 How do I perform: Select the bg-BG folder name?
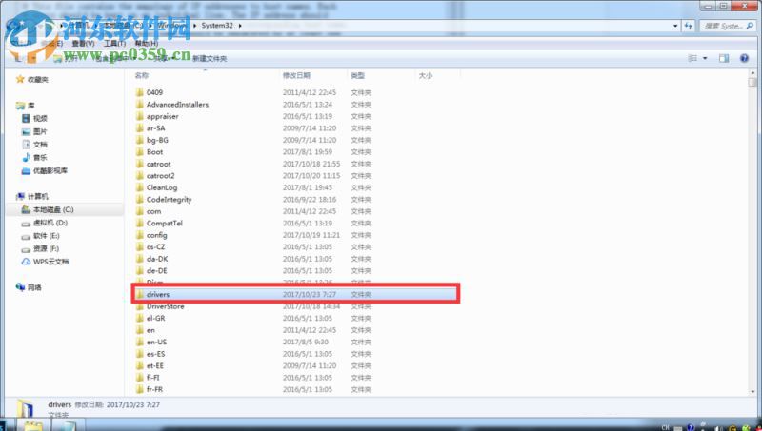pyautogui.click(x=157, y=140)
